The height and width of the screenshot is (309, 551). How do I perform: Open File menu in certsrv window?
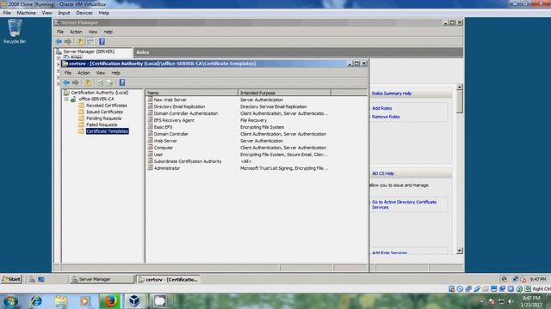(x=68, y=73)
